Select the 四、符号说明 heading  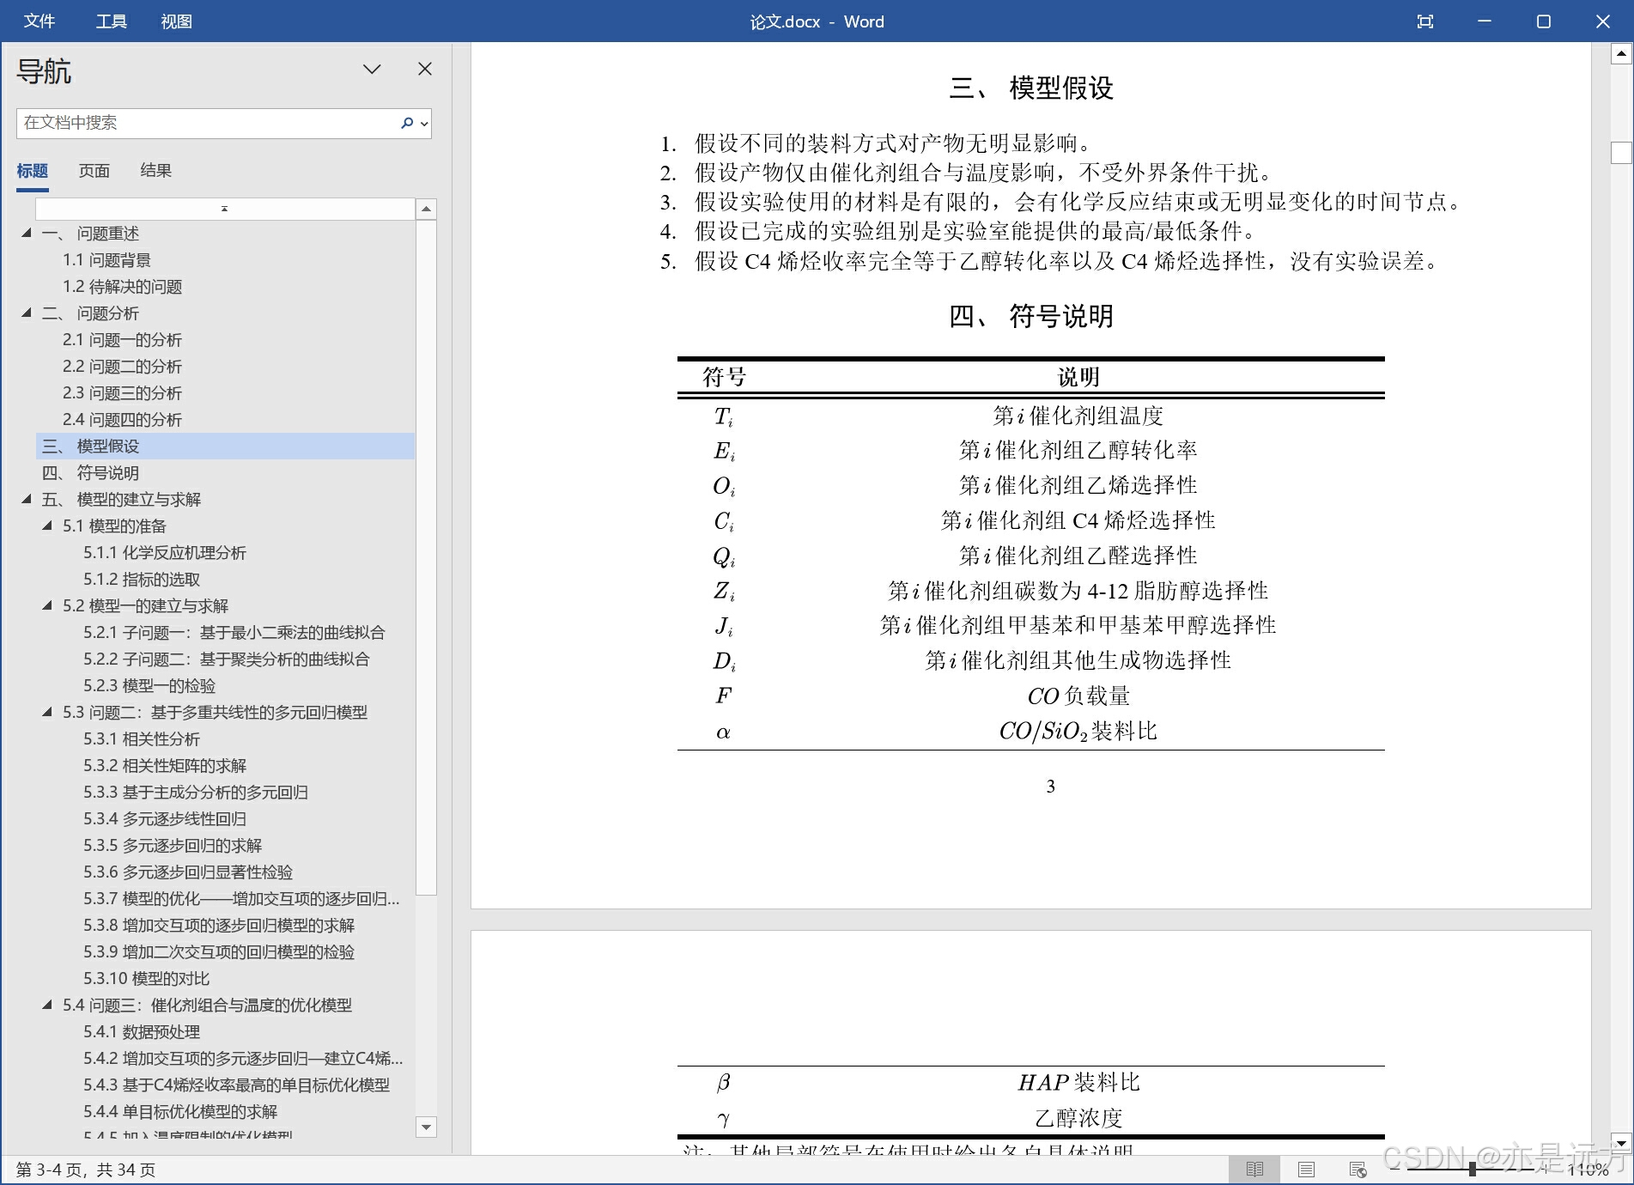pos(90,473)
